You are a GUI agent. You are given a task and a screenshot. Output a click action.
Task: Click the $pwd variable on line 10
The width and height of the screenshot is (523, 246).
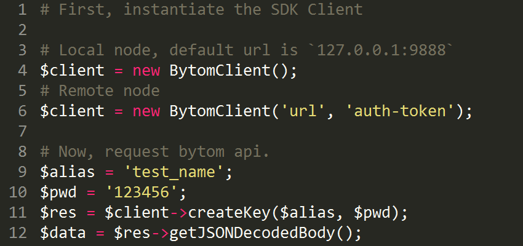[x=58, y=192]
